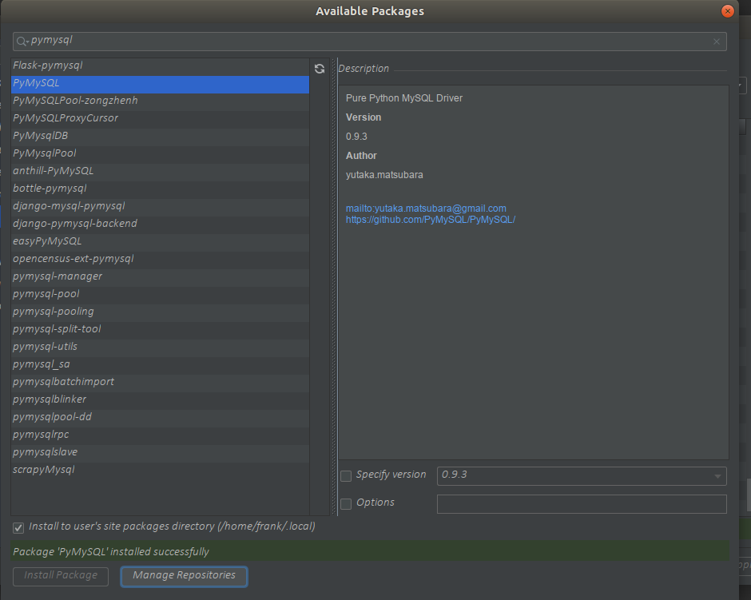751x600 pixels.
Task: Open the version 0.9.3 dropdown
Action: 582,476
